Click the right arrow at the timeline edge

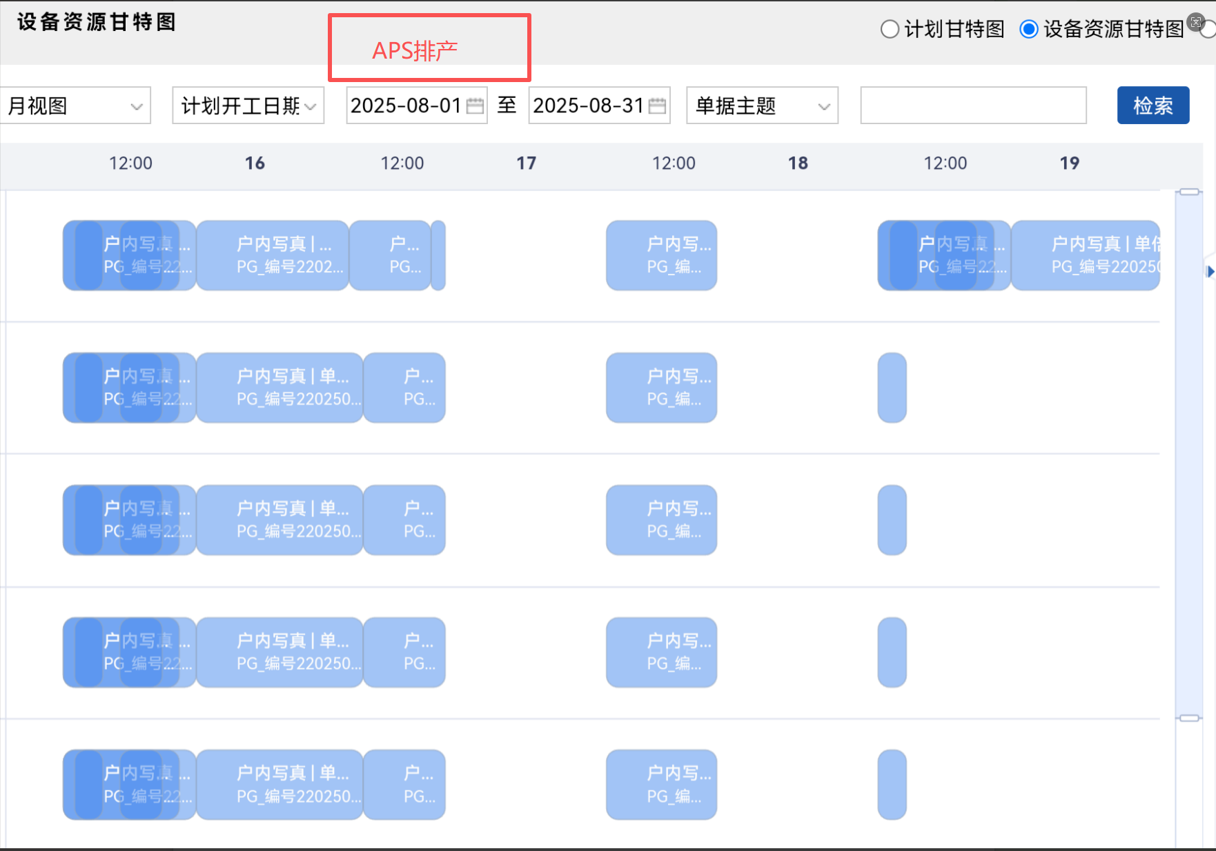[1211, 272]
